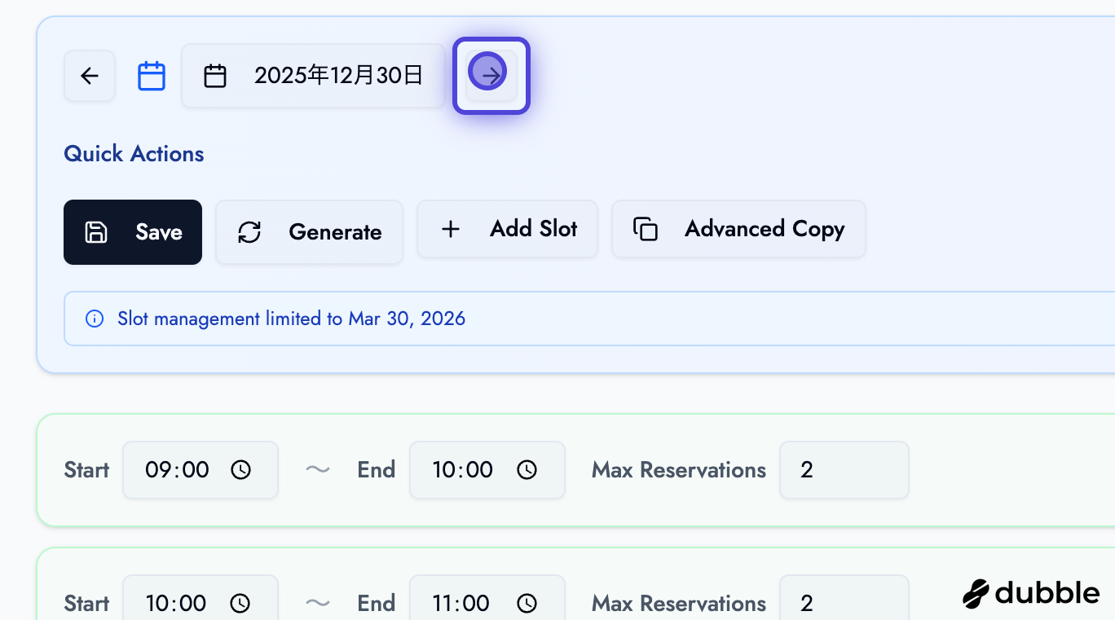
Task: Click clock icon in 10:00 end field
Action: point(527,470)
